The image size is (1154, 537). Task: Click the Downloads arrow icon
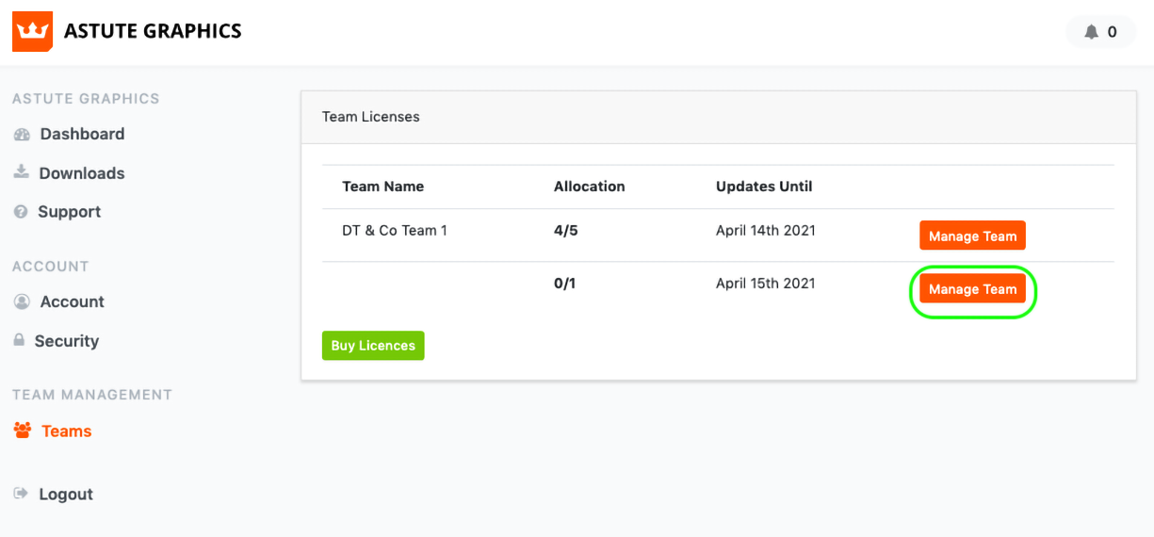21,172
